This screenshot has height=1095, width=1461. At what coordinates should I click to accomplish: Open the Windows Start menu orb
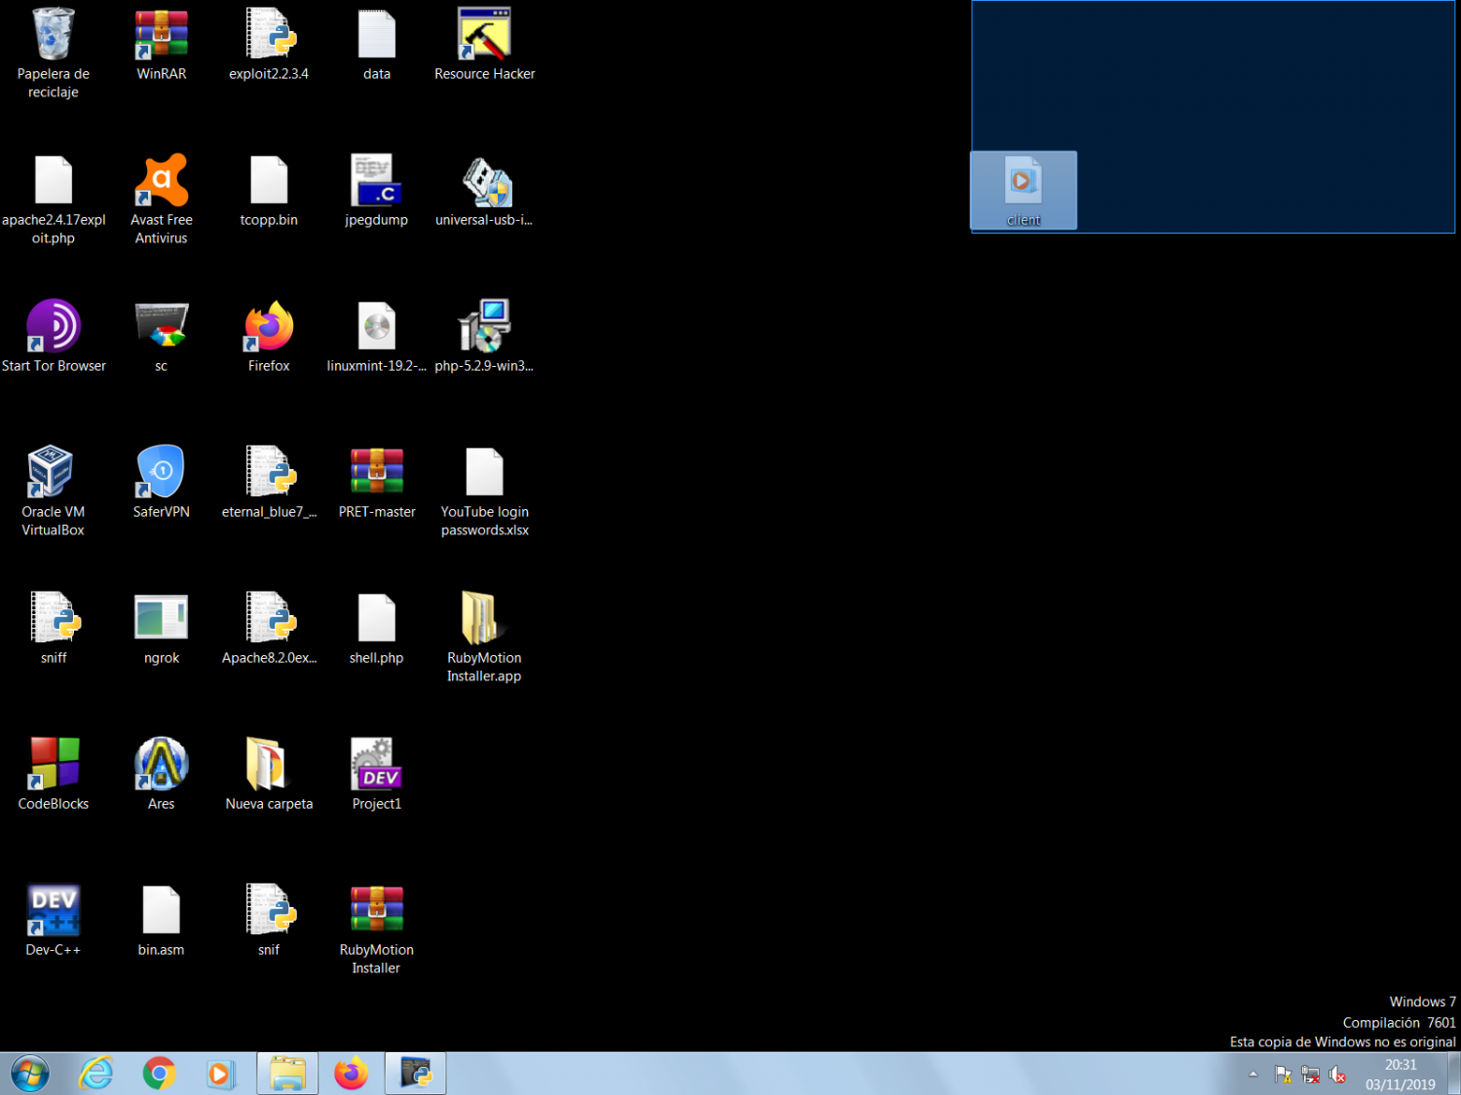point(30,1074)
